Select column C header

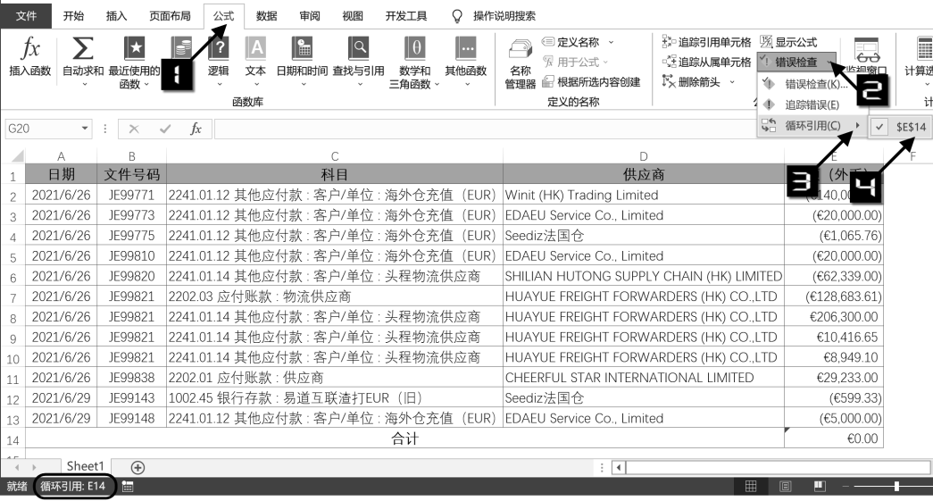click(335, 156)
